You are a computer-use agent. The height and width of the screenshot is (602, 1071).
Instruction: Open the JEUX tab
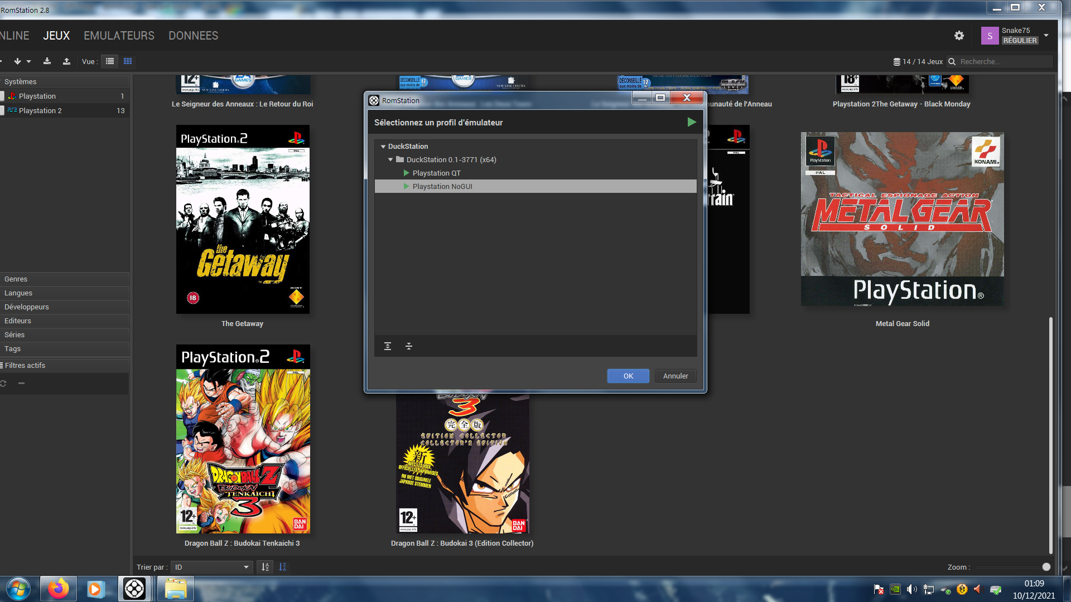click(56, 36)
